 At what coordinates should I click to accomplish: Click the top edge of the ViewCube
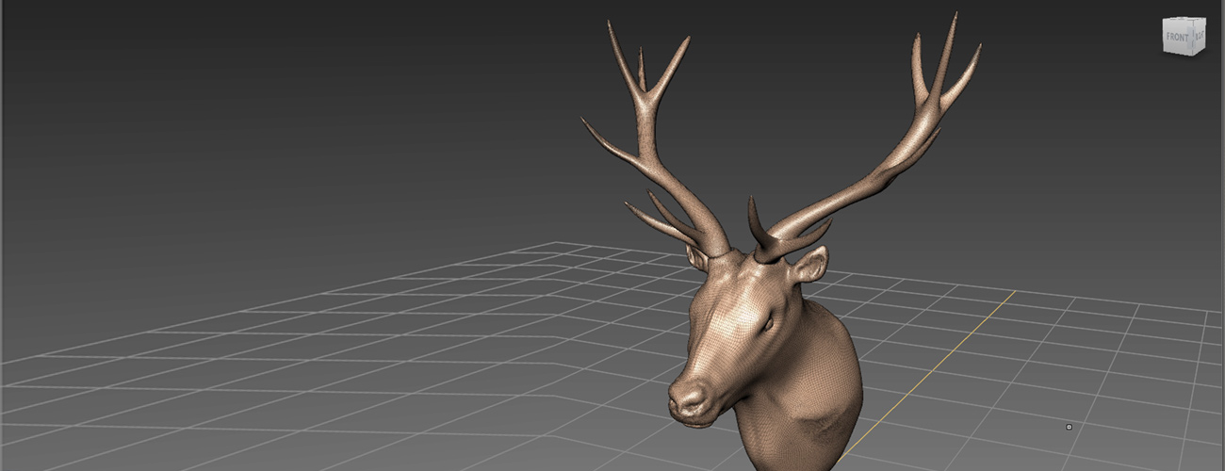pyautogui.click(x=1184, y=20)
